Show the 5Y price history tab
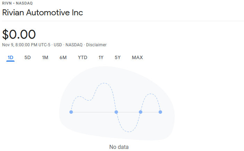 [x=118, y=57]
